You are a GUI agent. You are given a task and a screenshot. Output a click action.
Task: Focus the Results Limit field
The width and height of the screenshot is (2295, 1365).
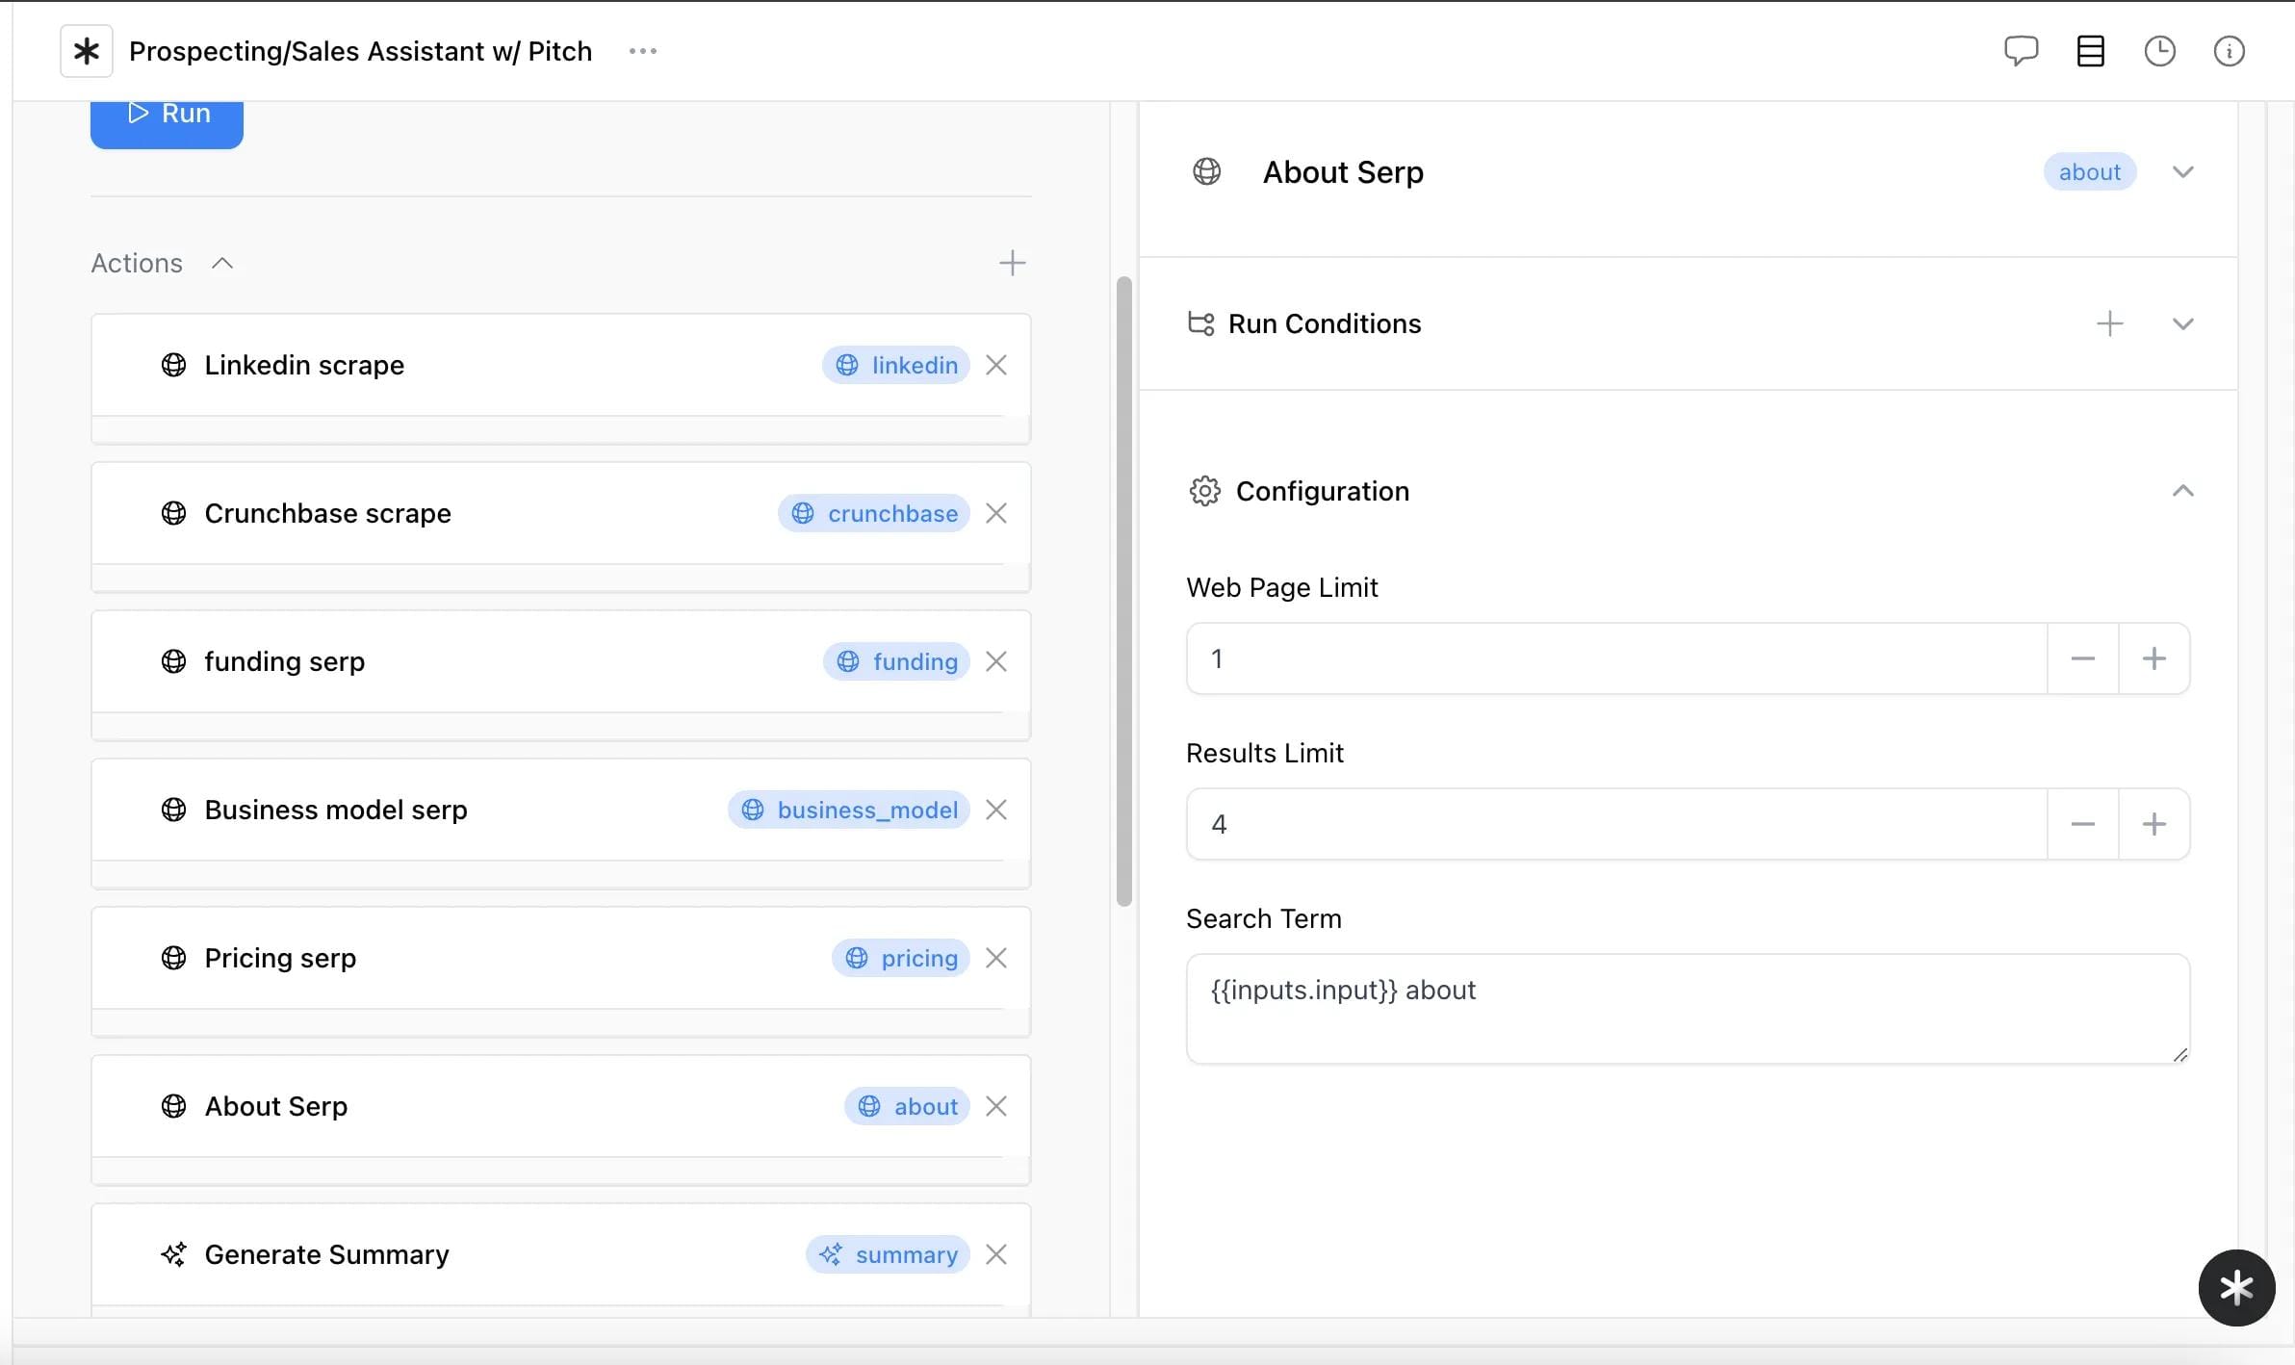(1616, 824)
